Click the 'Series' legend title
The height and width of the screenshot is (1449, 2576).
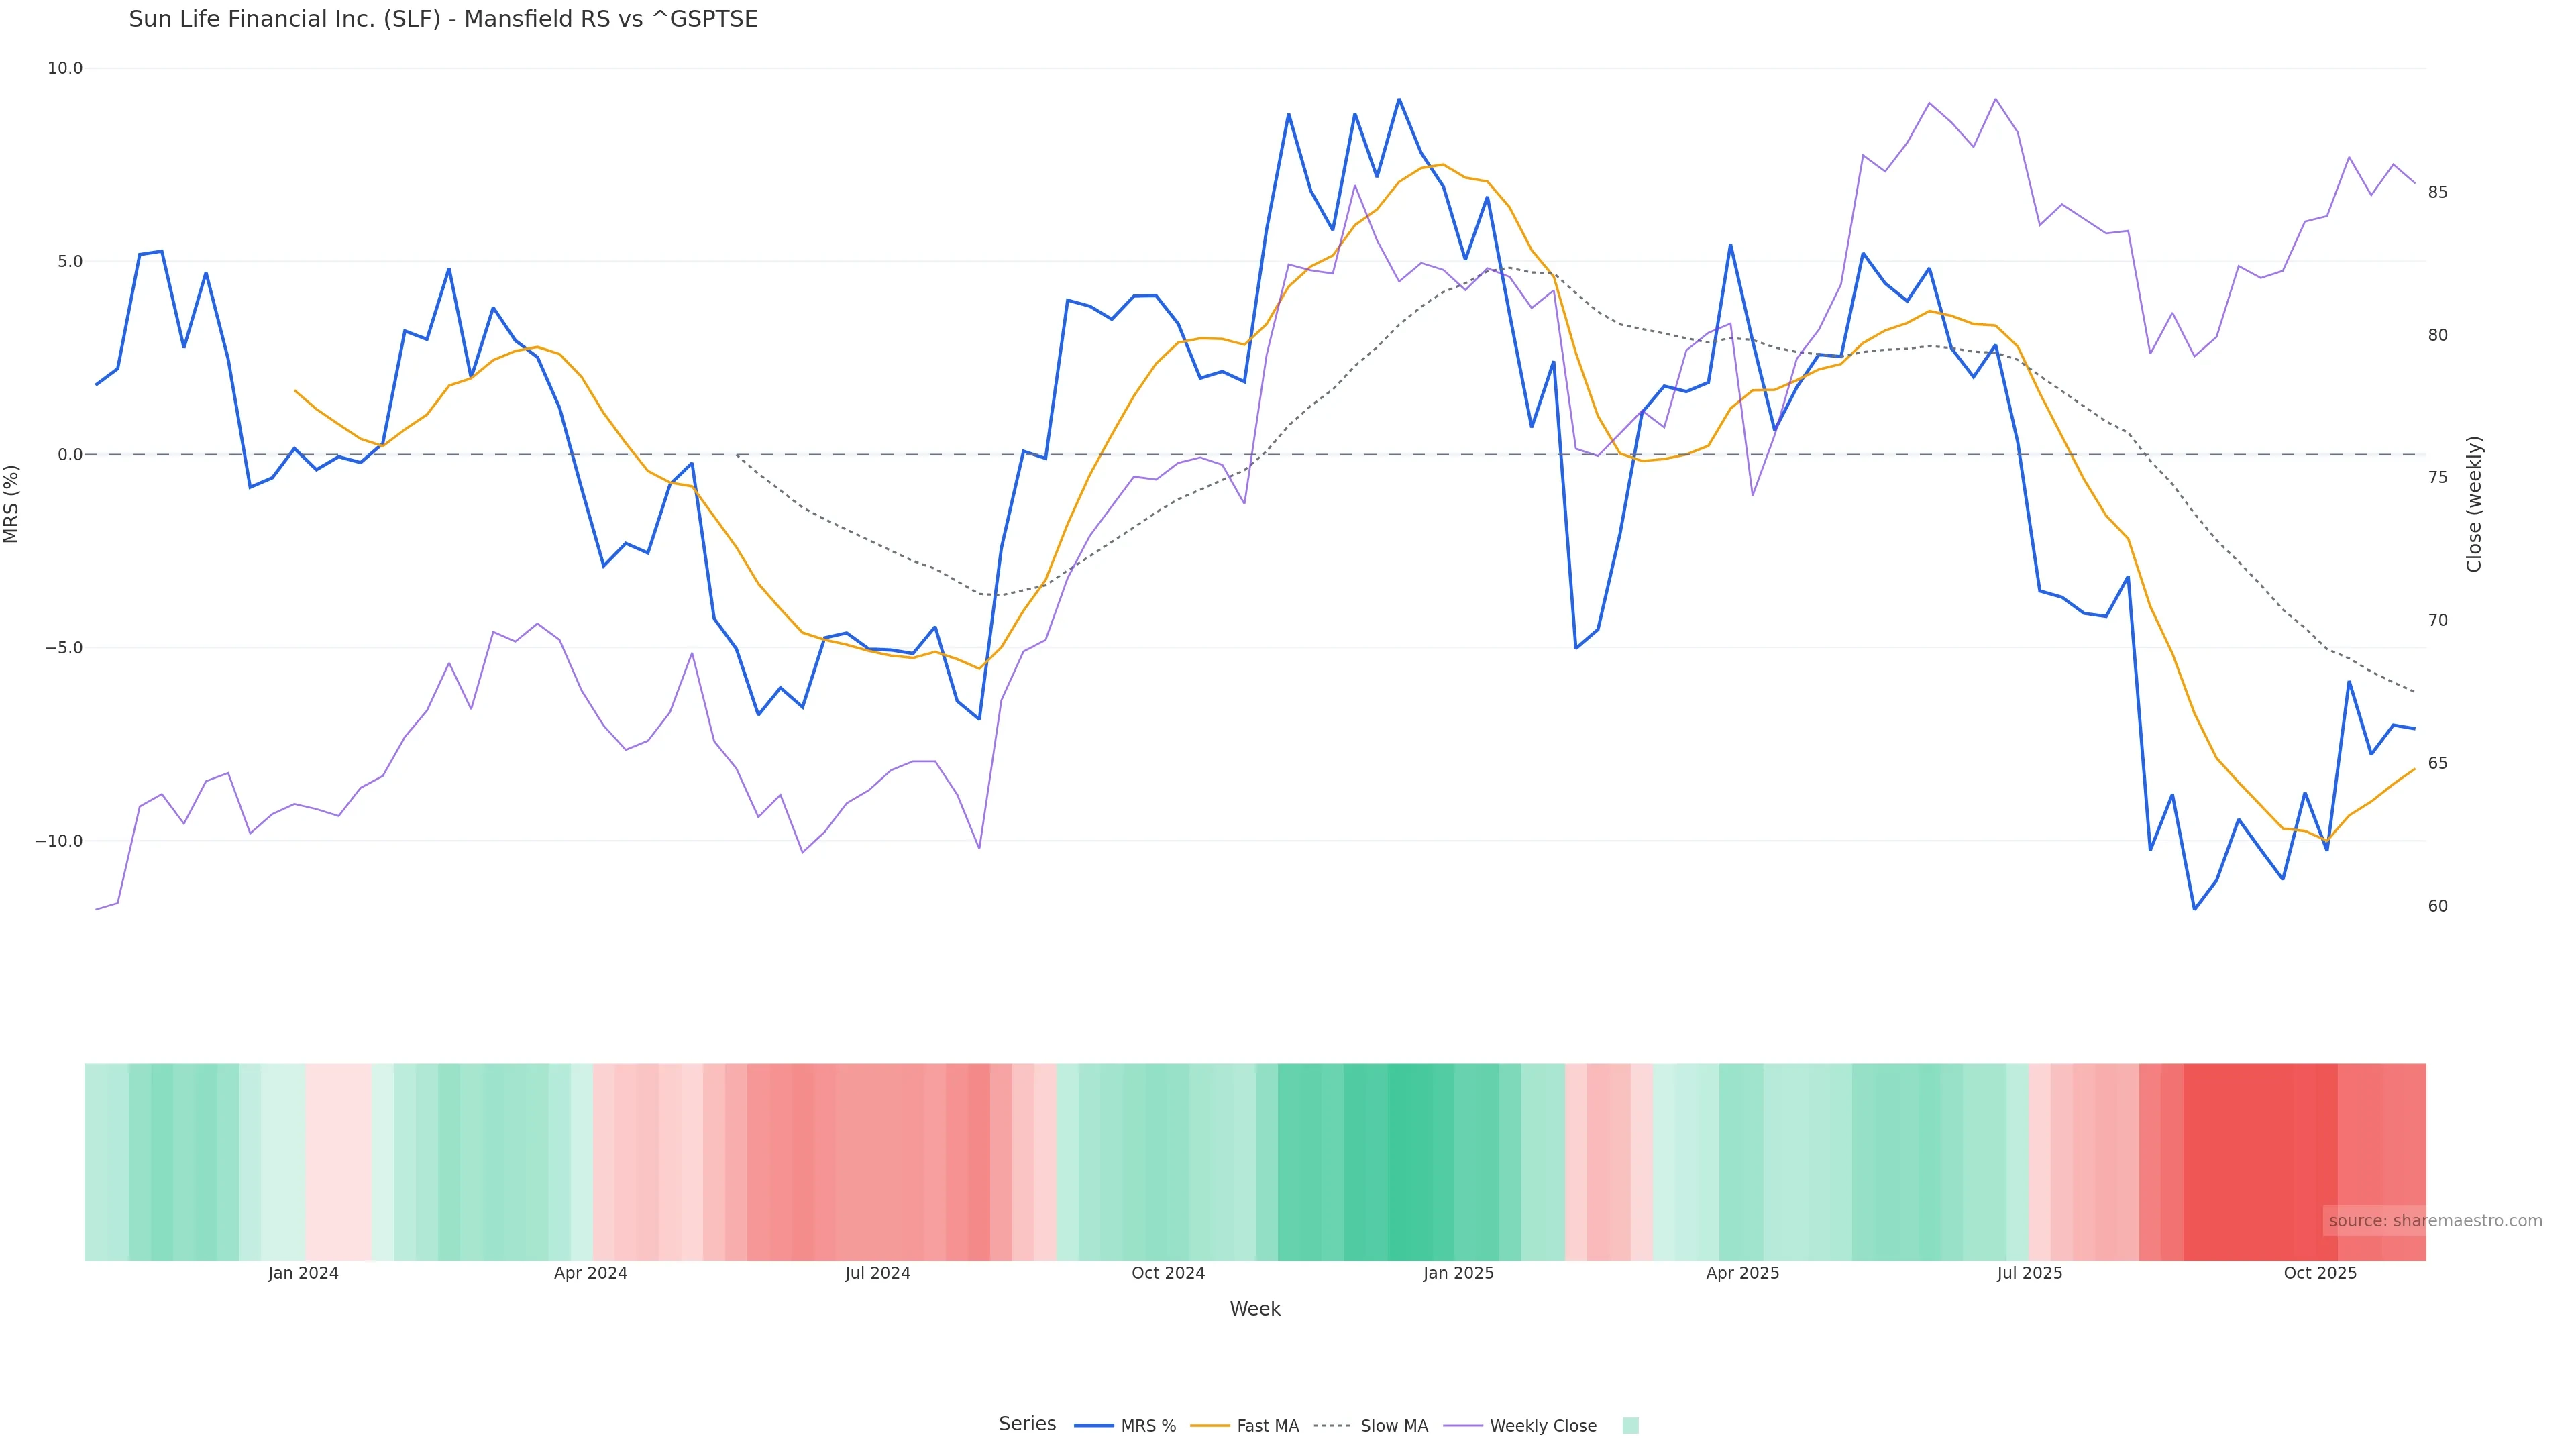click(x=1027, y=1424)
